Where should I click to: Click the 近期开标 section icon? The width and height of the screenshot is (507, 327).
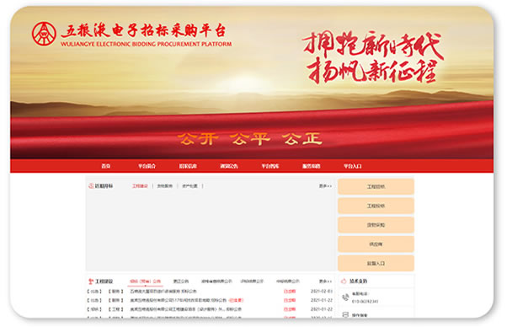click(x=91, y=185)
